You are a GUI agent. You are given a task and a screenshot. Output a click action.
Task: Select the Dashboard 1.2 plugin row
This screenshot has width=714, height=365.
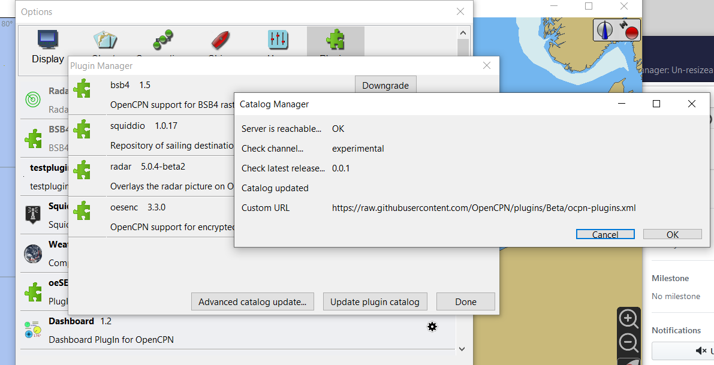click(x=237, y=330)
